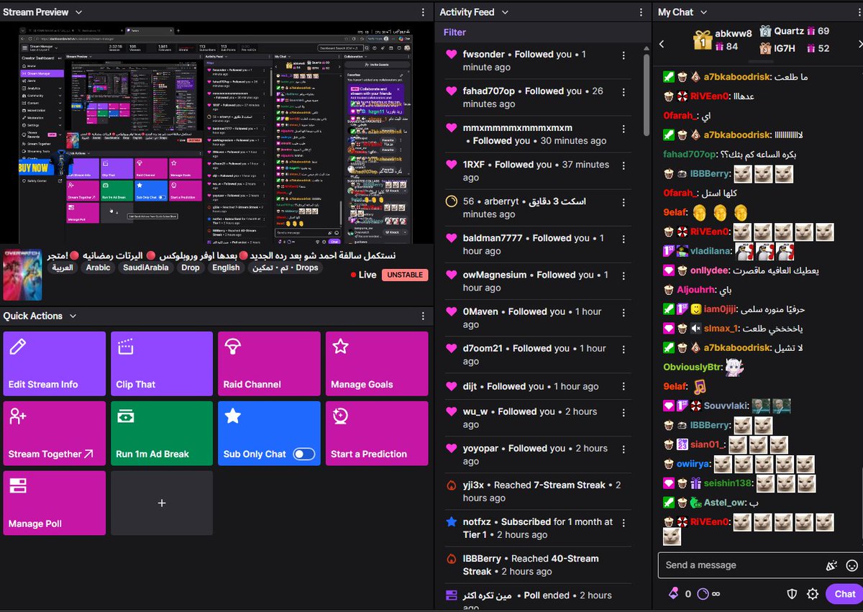Click the UNSTABLE stream health badge
Screen dimensions: 863x612
tap(405, 275)
